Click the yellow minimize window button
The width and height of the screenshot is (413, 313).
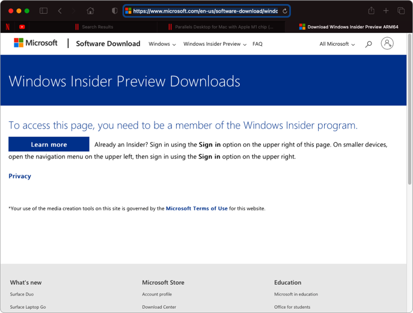pyautogui.click(x=19, y=11)
